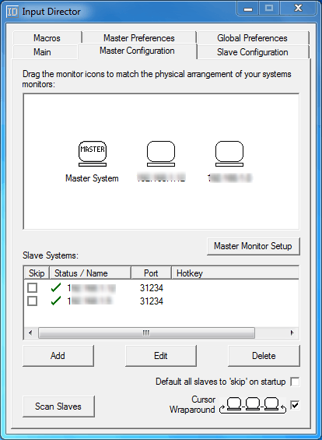The width and height of the screenshot is (322, 440).
Task: Go to the Main tab
Action: point(45,52)
